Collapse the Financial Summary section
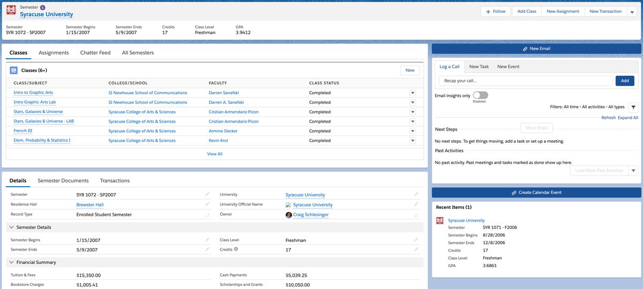Screen dimensions: 643x289 point(12,263)
